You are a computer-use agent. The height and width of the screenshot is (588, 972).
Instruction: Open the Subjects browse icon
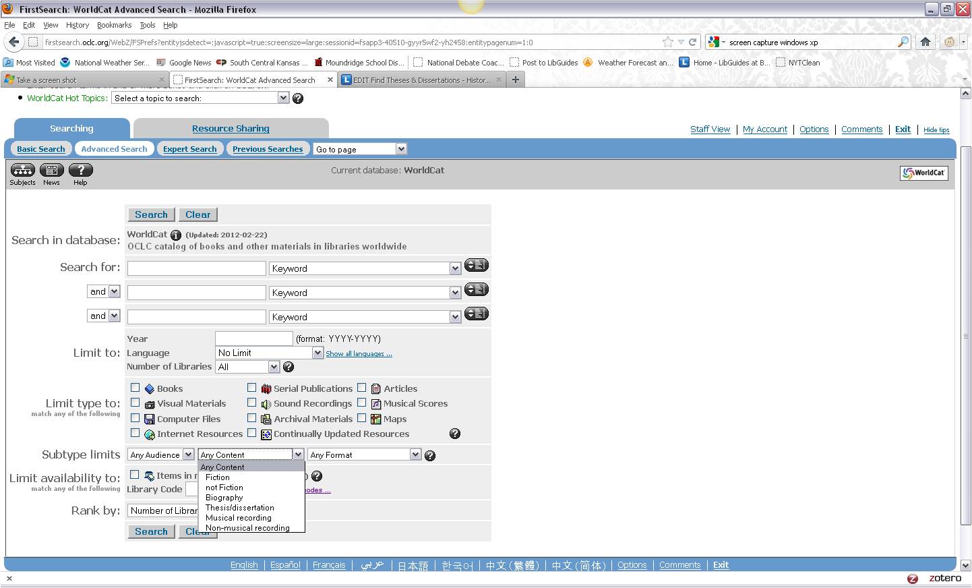point(22,170)
